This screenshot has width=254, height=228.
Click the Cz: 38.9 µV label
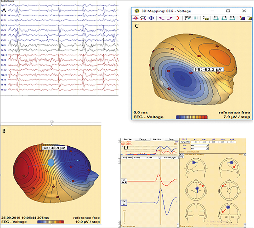click(x=55, y=148)
